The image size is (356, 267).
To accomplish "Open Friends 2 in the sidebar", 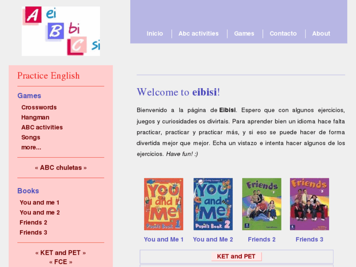I will pos(33,222).
